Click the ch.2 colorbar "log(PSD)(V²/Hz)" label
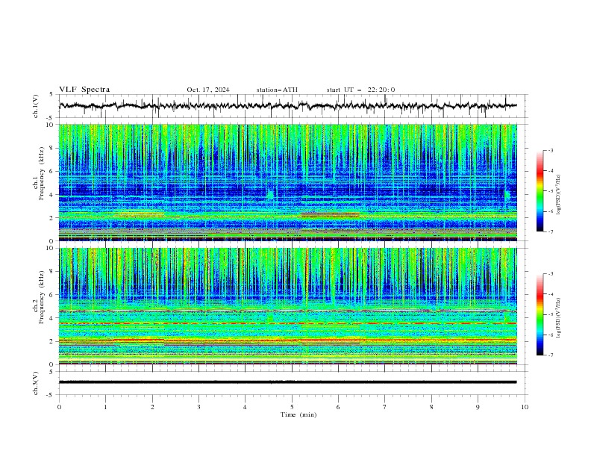The width and height of the screenshot is (591, 457). [x=558, y=317]
